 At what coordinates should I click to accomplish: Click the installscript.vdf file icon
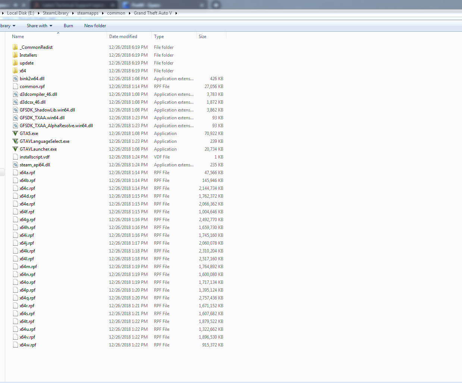(15, 157)
